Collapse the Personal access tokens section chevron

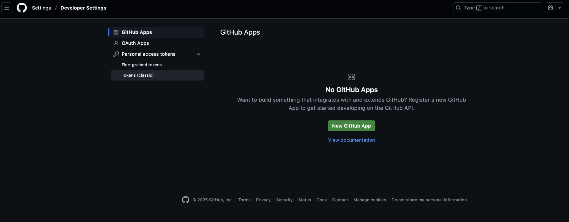click(198, 54)
